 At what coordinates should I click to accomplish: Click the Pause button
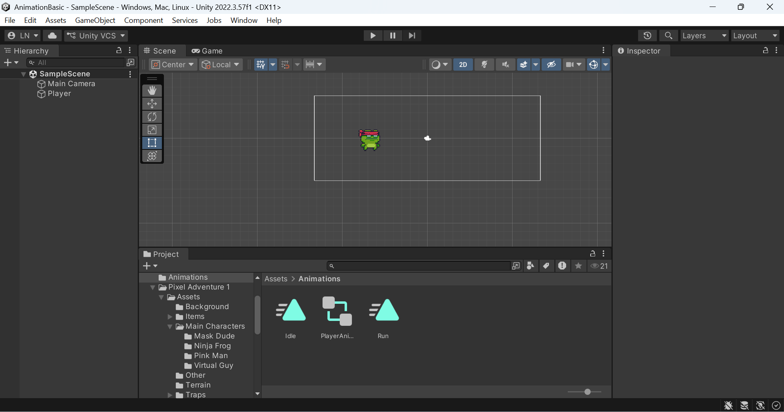392,36
